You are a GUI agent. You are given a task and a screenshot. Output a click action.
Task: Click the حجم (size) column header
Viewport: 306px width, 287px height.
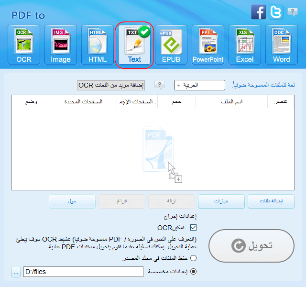point(176,101)
